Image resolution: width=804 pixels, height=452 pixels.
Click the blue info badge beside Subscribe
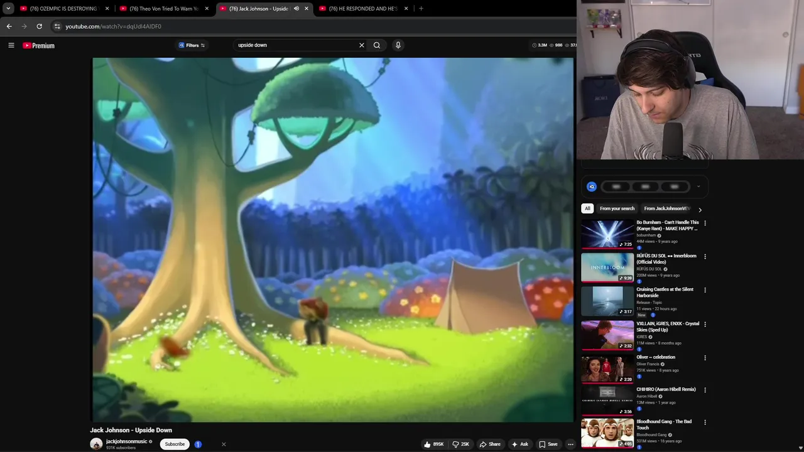tap(198, 444)
